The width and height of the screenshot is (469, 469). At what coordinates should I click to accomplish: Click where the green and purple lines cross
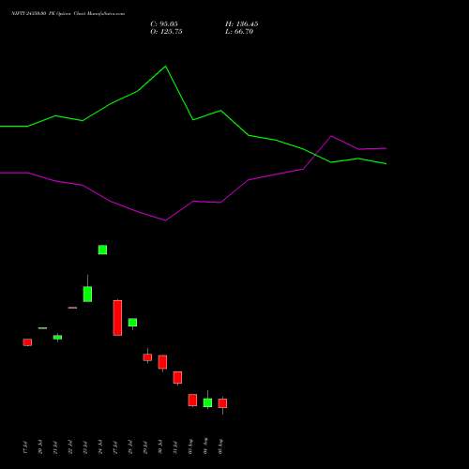point(314,155)
